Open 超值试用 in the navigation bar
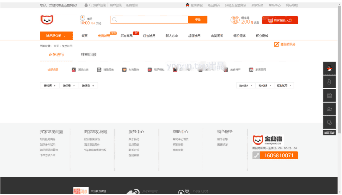Image resolution: width=342 pixels, height=195 pixels. (x=194, y=36)
